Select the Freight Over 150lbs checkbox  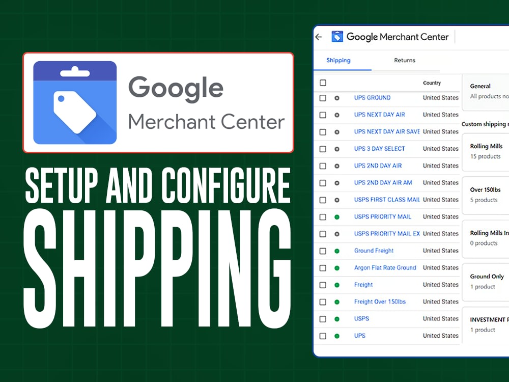[323, 302]
